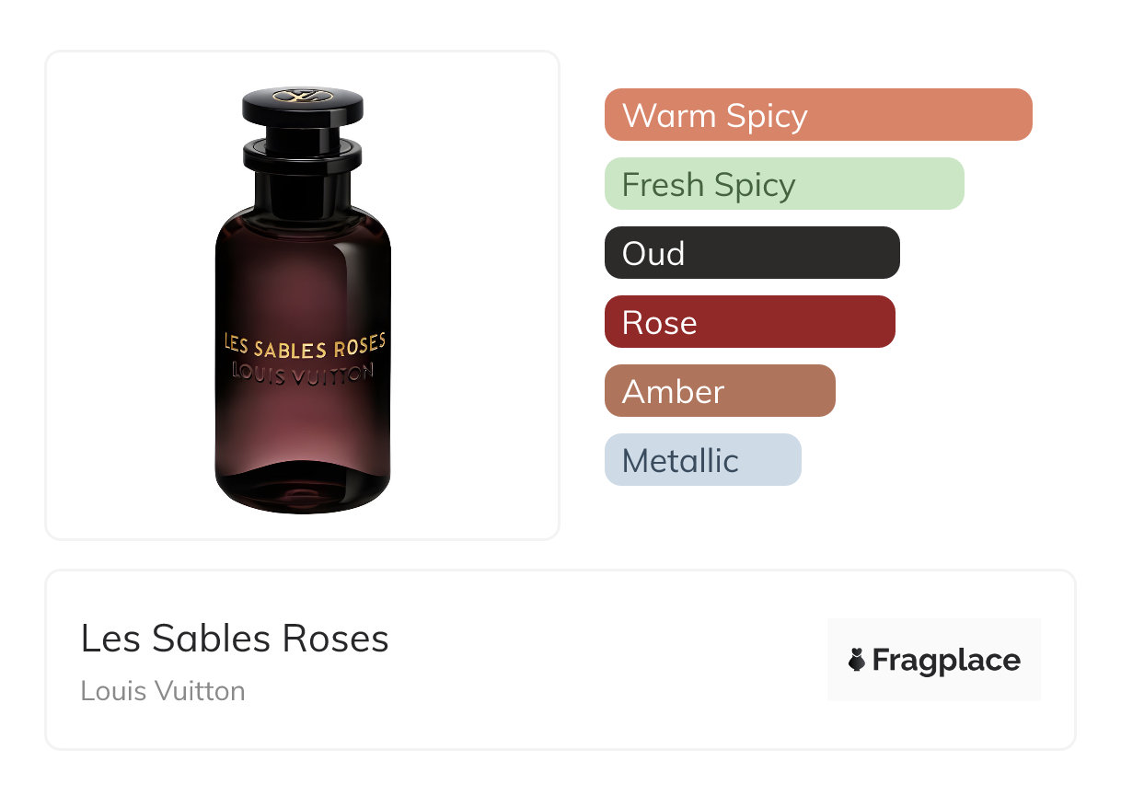Pick the Amber accord bar
The image size is (1121, 795).
[x=719, y=391]
